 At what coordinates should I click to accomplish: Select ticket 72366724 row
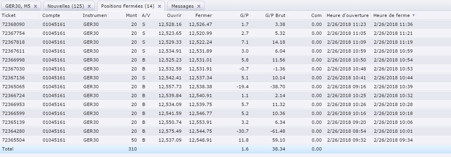tap(225, 95)
